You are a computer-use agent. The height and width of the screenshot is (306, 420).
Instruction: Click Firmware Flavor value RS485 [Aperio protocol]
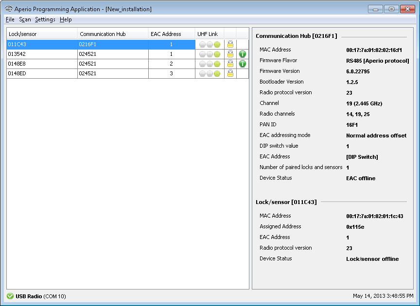point(377,61)
